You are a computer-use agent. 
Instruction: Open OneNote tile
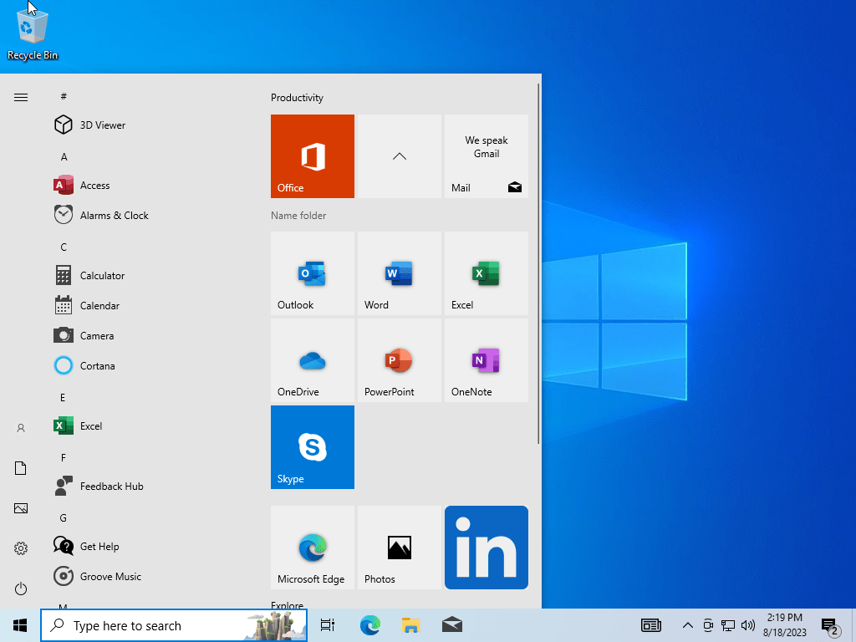[487, 360]
